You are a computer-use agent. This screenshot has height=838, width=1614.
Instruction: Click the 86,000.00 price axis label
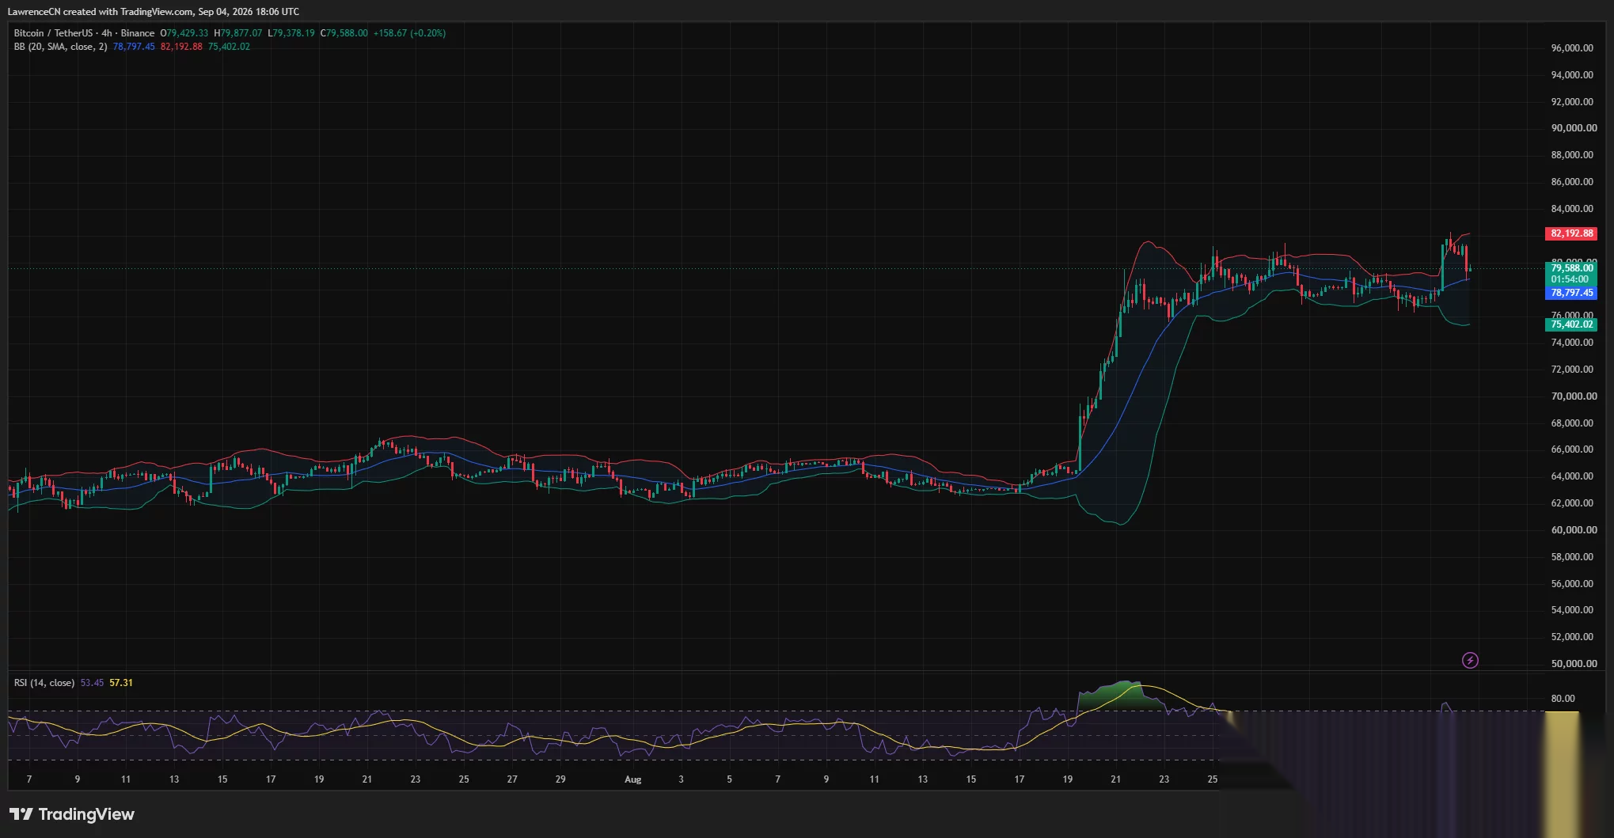tap(1572, 182)
